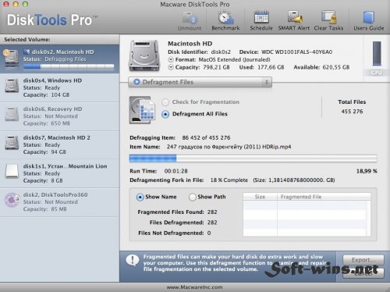Click the warning exclamation icon in info bar
Screen dimensions: 390x292
133,260
